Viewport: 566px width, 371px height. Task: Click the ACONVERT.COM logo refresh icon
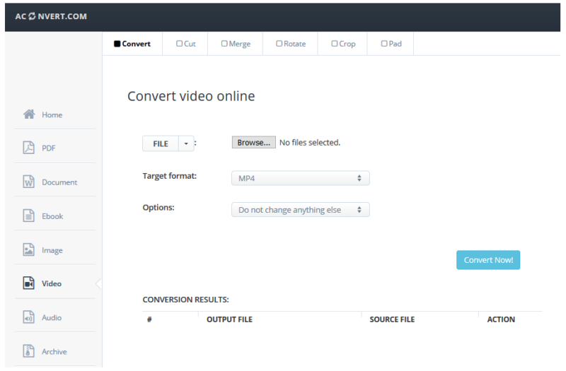click(32, 16)
